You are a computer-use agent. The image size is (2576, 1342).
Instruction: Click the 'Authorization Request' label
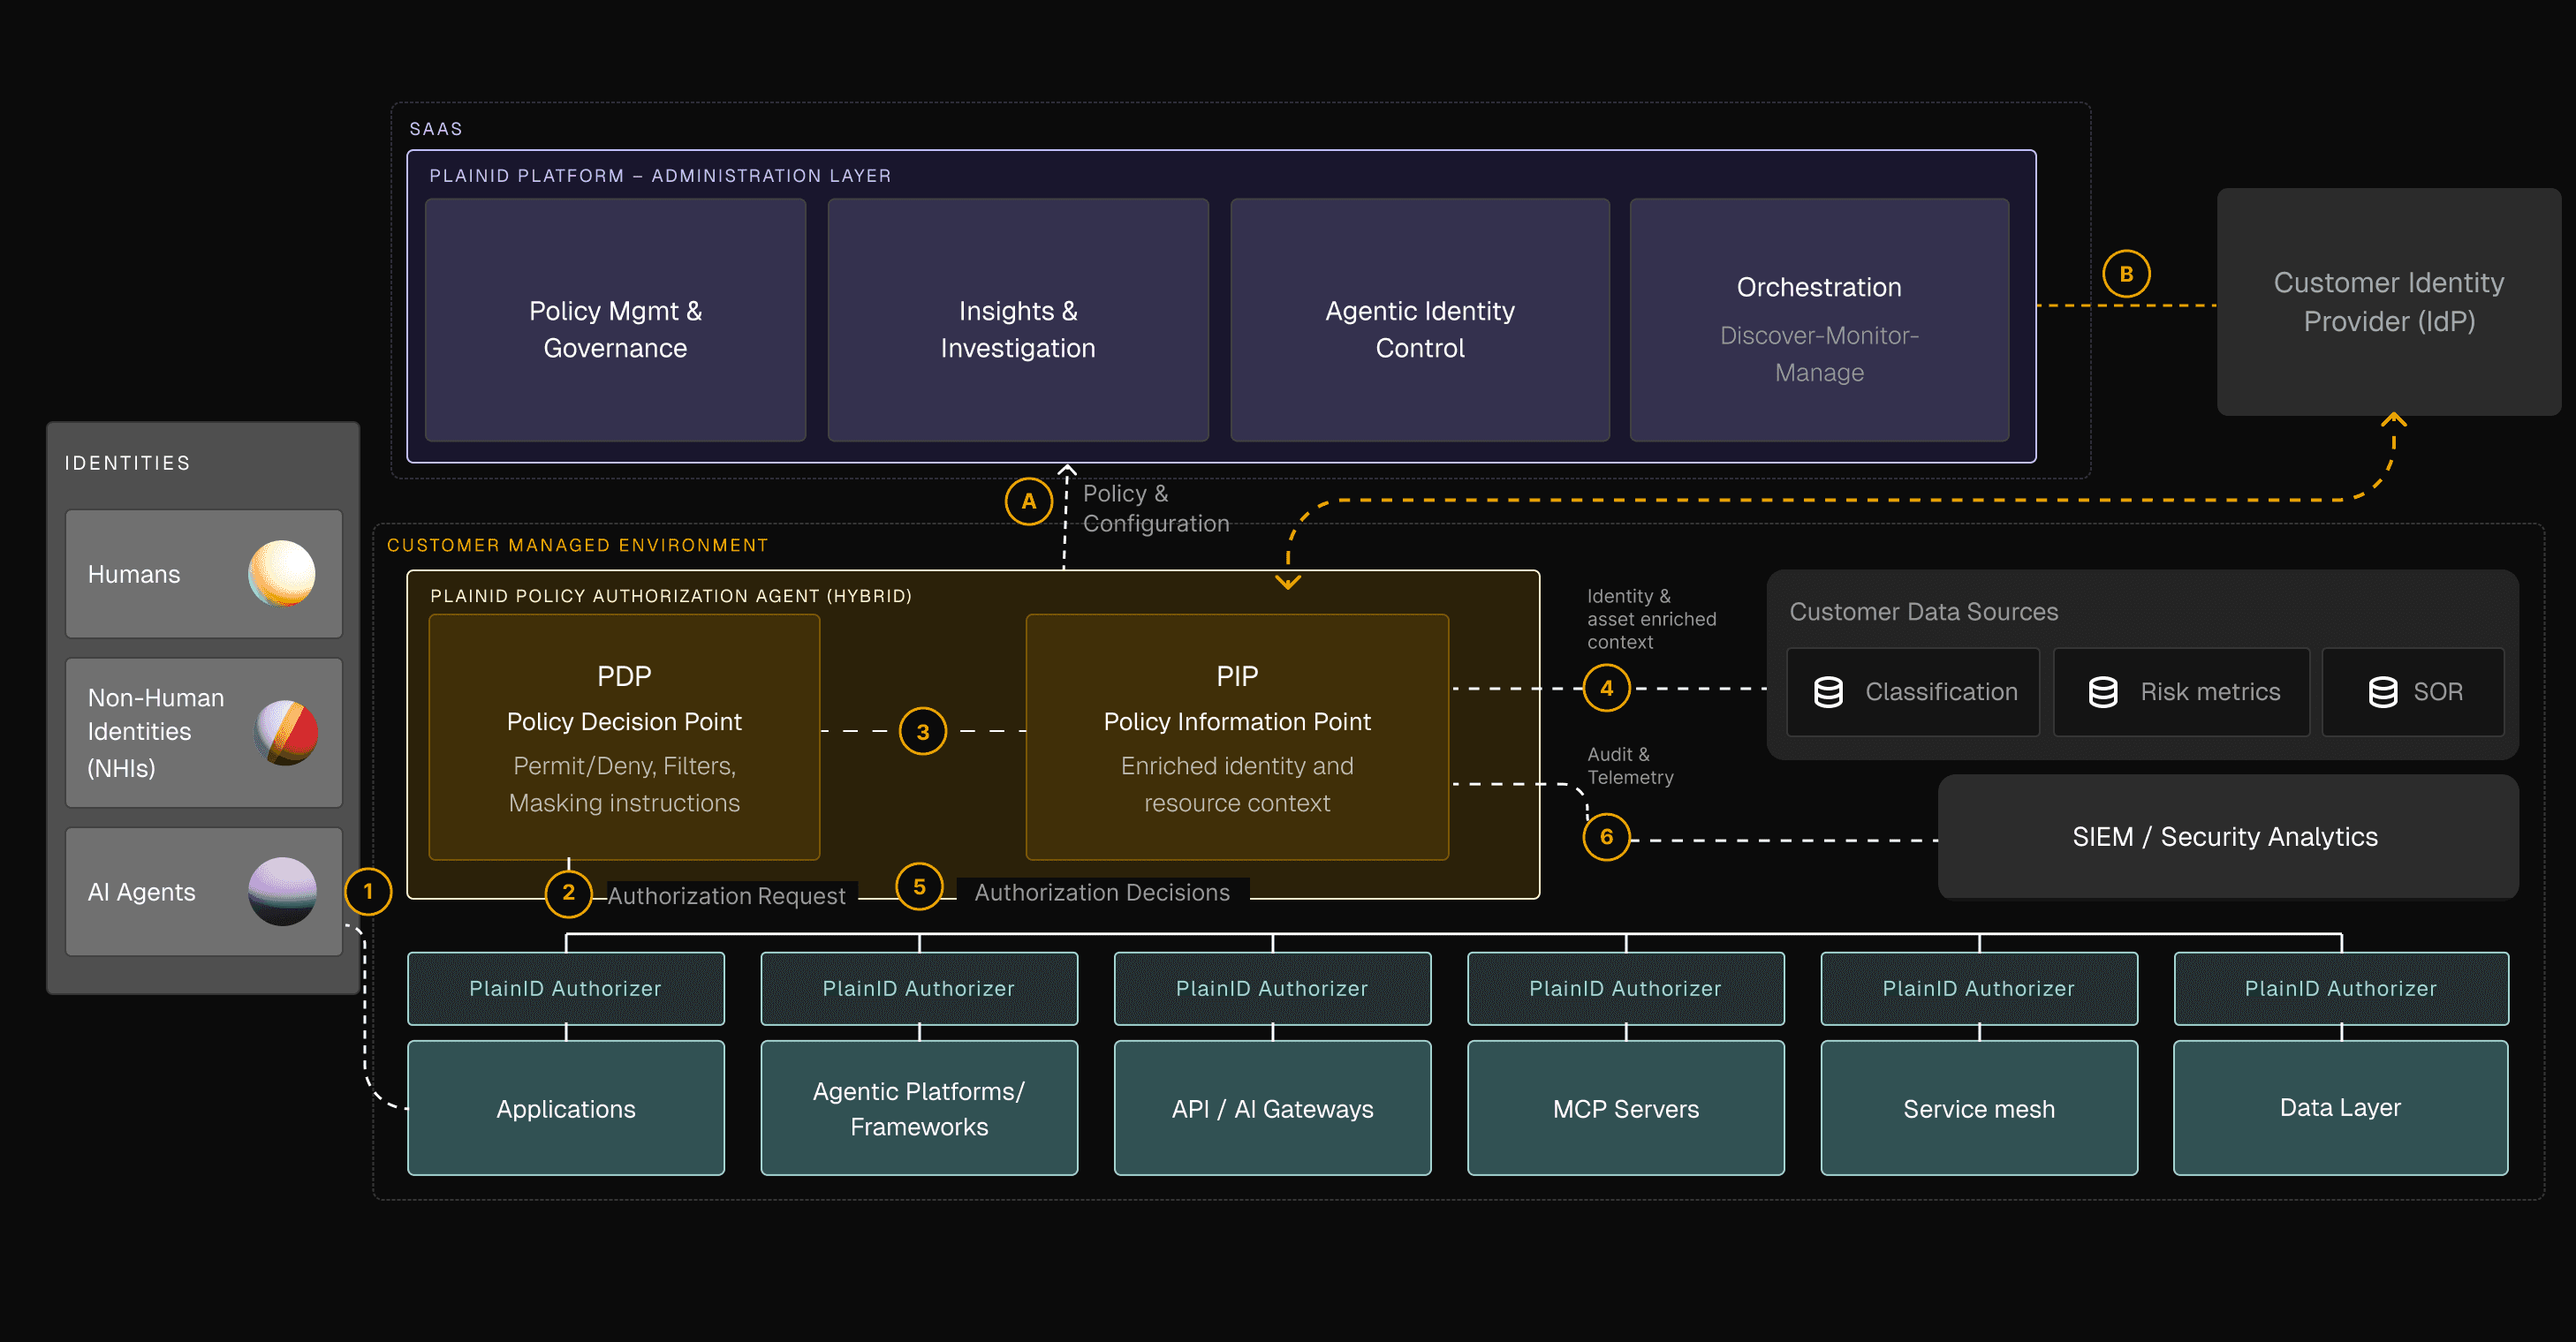tap(726, 895)
